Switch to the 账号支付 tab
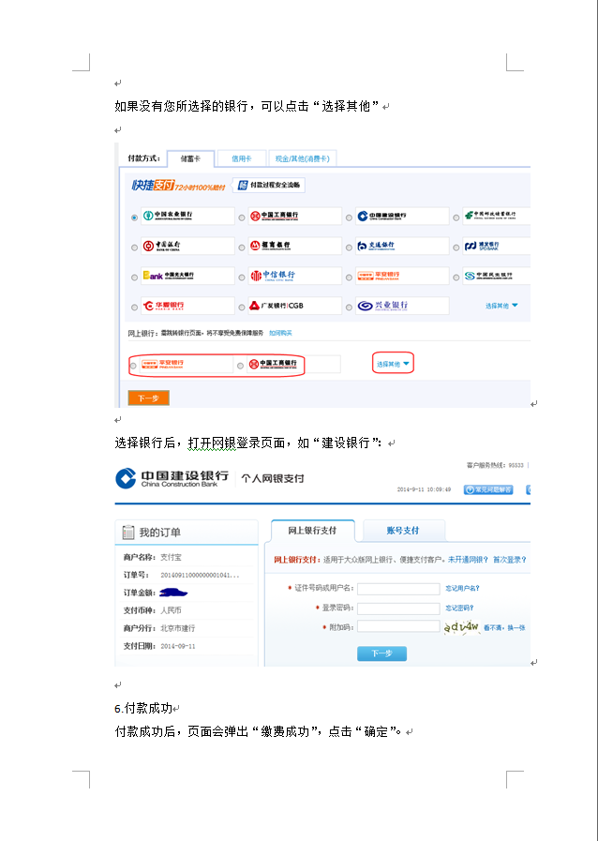598x841 pixels. tap(403, 531)
